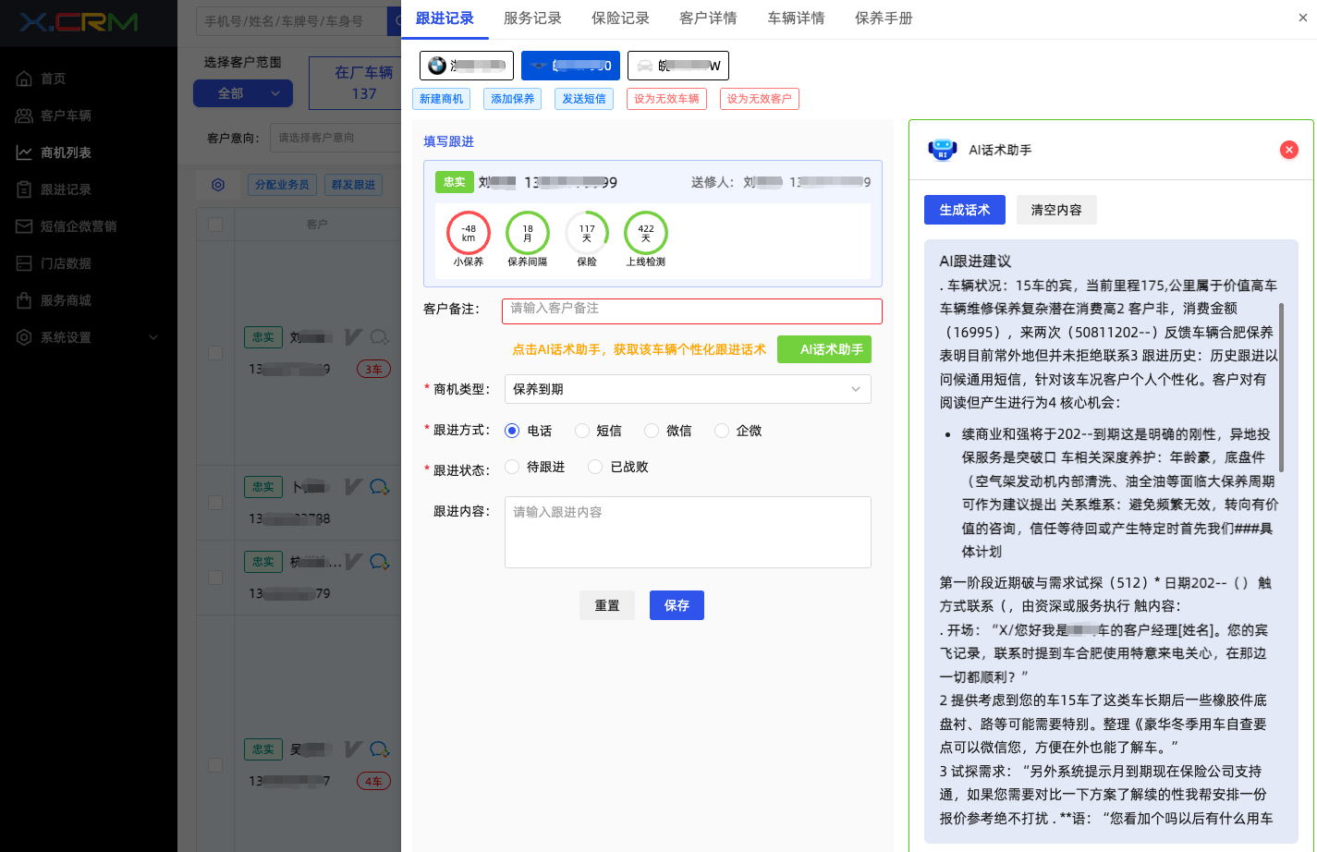
Task: Click the 生成话术 button
Action: (x=965, y=210)
